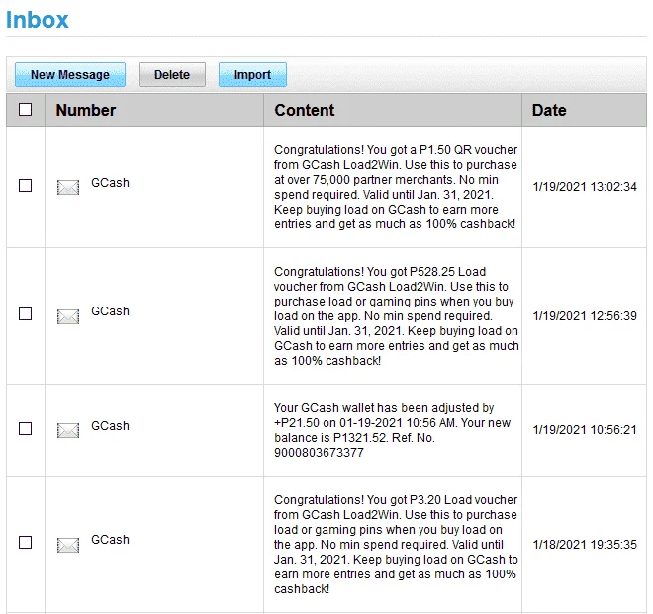The width and height of the screenshot is (653, 614).
Task: Select GCash sender of the 13:02:34 message
Action: tap(110, 183)
